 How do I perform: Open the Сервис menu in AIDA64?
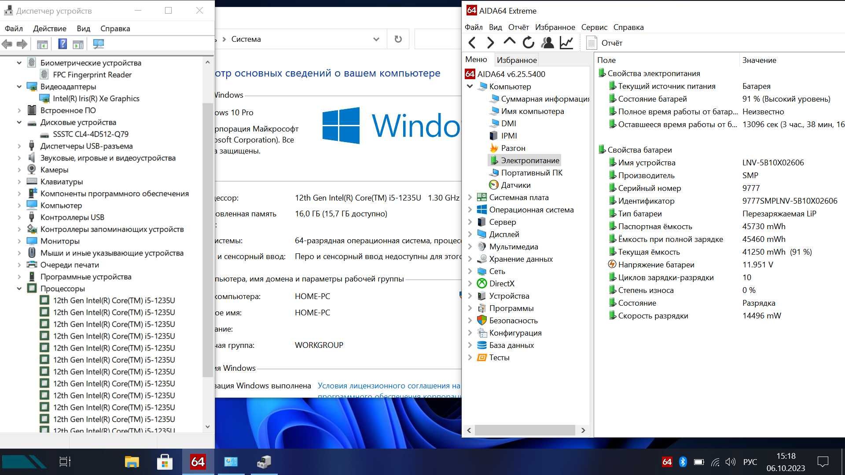point(594,27)
